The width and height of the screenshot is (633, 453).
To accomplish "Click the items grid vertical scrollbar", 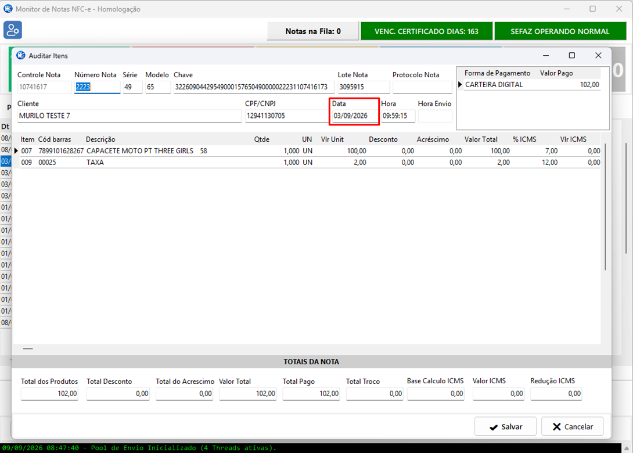I will click(x=605, y=206).
